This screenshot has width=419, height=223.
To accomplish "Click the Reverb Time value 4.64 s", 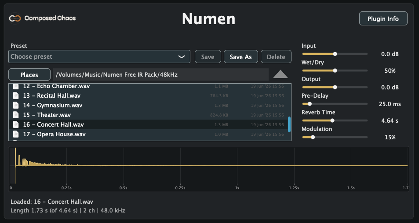I will [390, 120].
